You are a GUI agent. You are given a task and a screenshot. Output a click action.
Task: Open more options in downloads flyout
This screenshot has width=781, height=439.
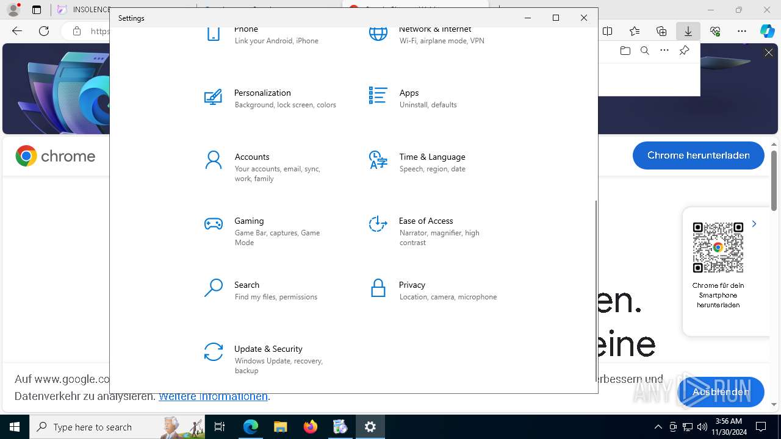click(664, 51)
